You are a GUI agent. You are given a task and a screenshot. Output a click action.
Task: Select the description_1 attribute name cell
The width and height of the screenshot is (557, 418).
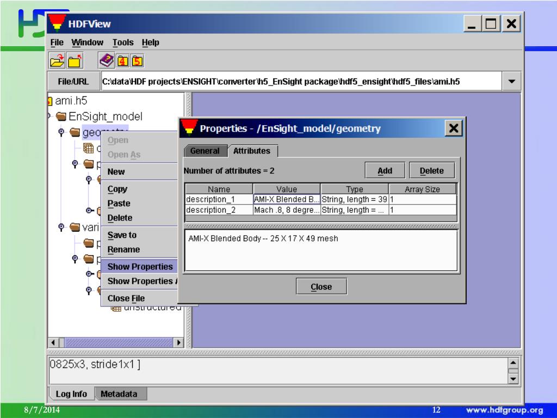pyautogui.click(x=219, y=199)
